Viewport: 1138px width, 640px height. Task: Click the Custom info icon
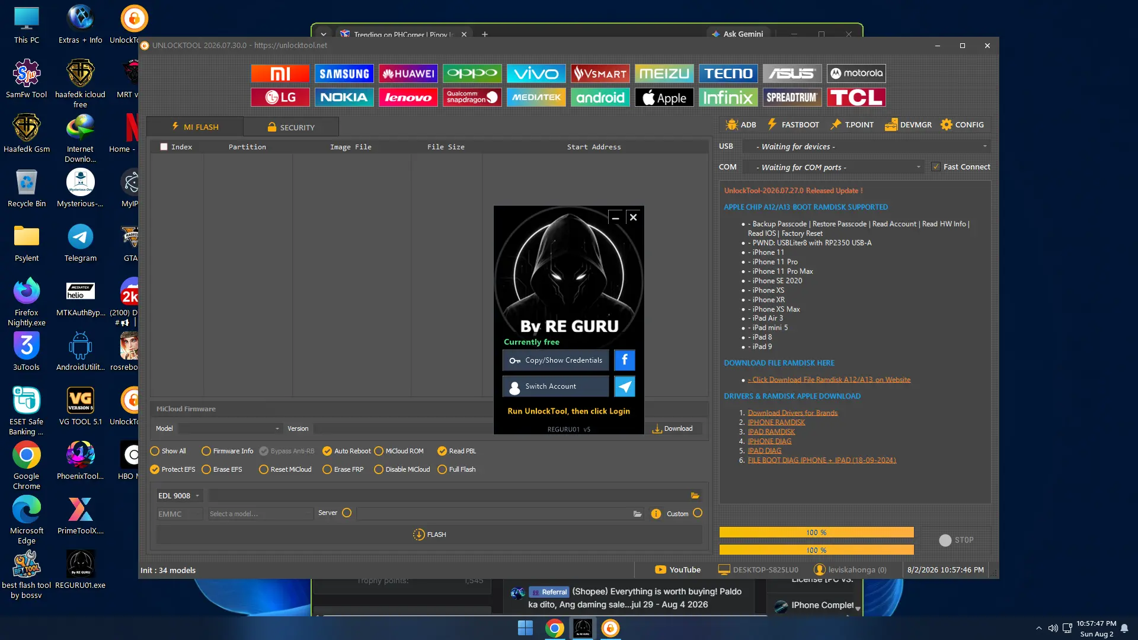(x=656, y=514)
